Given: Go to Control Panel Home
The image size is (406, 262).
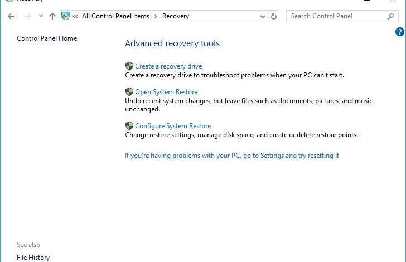Looking at the screenshot, I should [47, 38].
